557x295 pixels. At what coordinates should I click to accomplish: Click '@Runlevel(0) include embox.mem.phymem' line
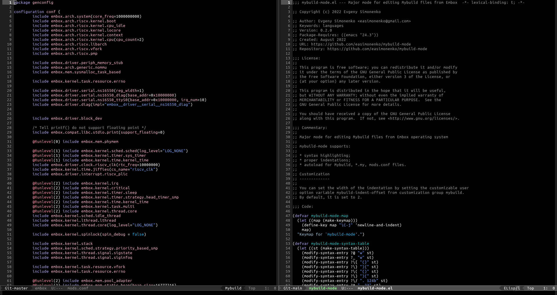click(x=75, y=142)
